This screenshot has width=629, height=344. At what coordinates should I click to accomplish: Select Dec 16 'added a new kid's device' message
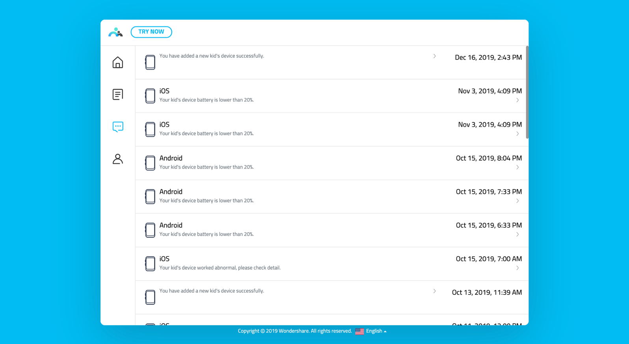(212, 56)
